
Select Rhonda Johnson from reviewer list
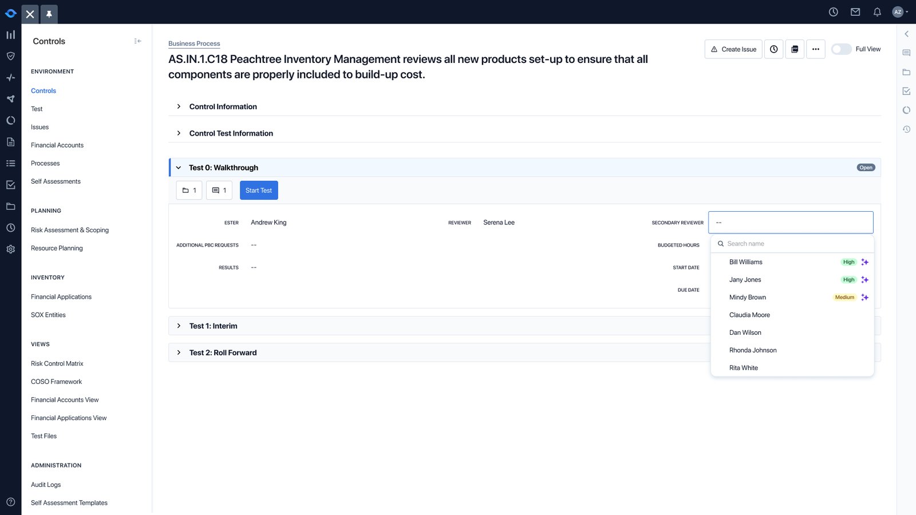[x=792, y=350]
